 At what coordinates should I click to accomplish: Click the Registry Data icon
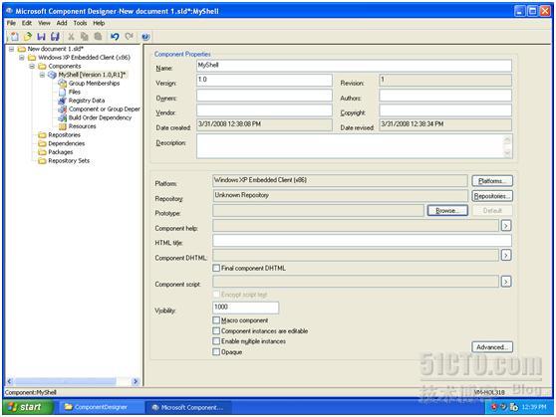63,101
